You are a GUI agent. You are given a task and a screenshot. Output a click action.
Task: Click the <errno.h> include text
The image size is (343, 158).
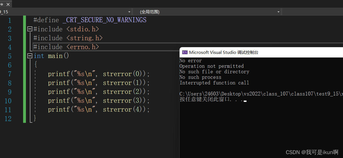click(x=83, y=47)
